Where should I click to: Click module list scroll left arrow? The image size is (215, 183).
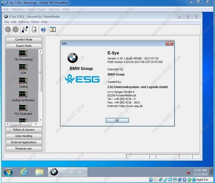pyautogui.click(x=8, y=124)
